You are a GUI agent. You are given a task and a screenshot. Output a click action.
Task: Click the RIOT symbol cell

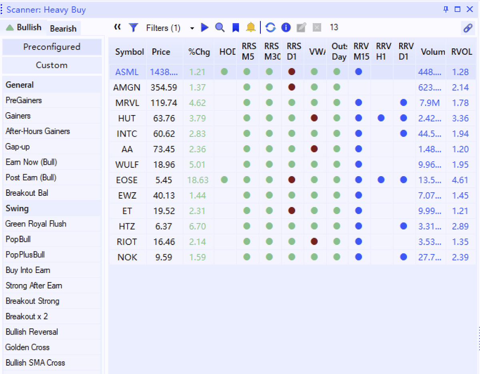[128, 242]
